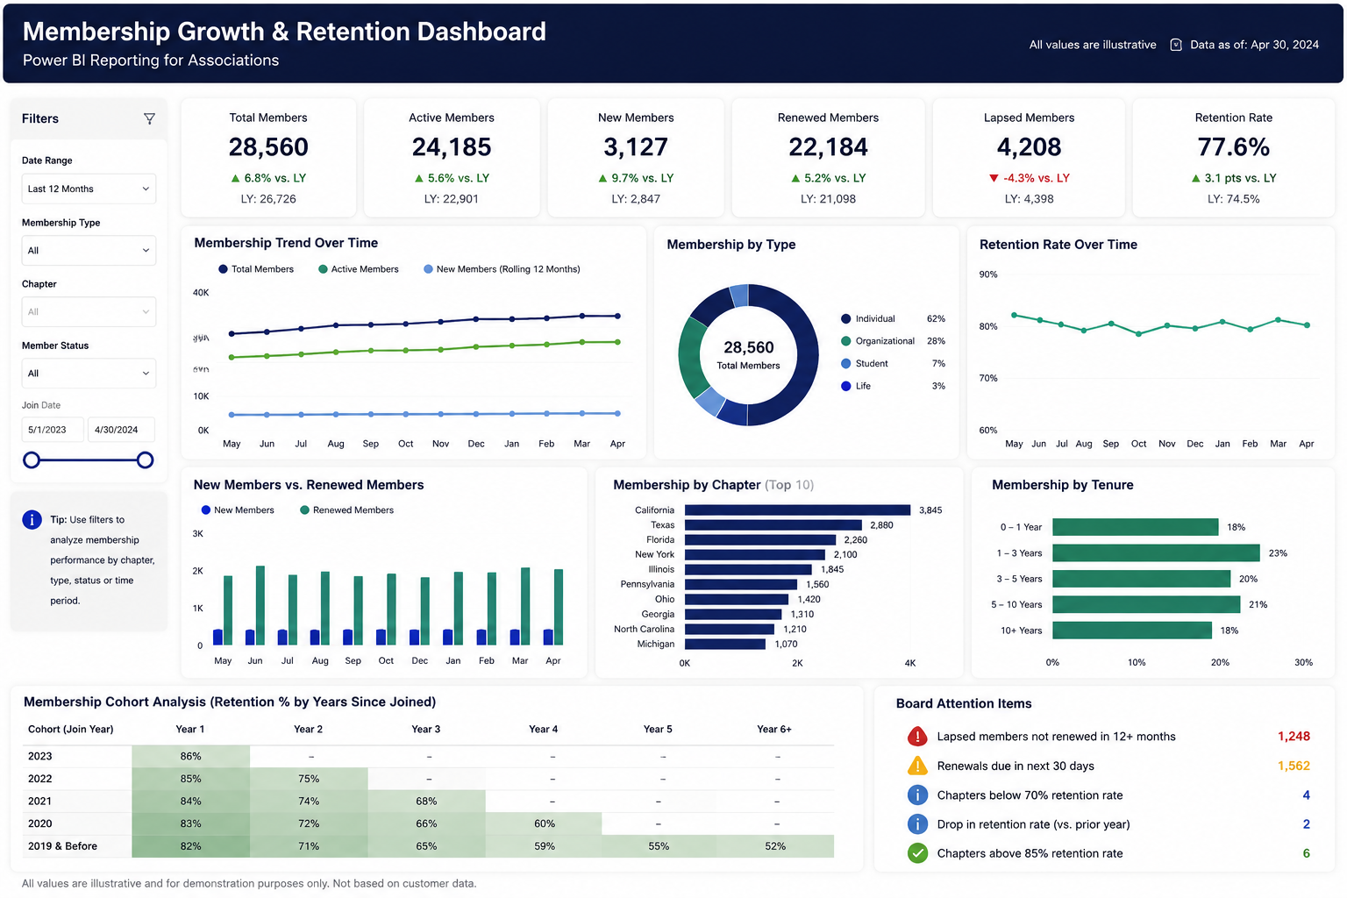Click the Total Members KPI value 28,560
The height and width of the screenshot is (898, 1347).
(268, 147)
